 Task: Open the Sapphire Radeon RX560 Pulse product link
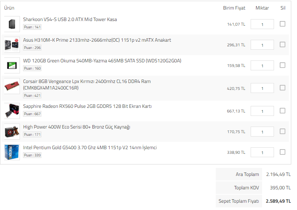(x=87, y=106)
